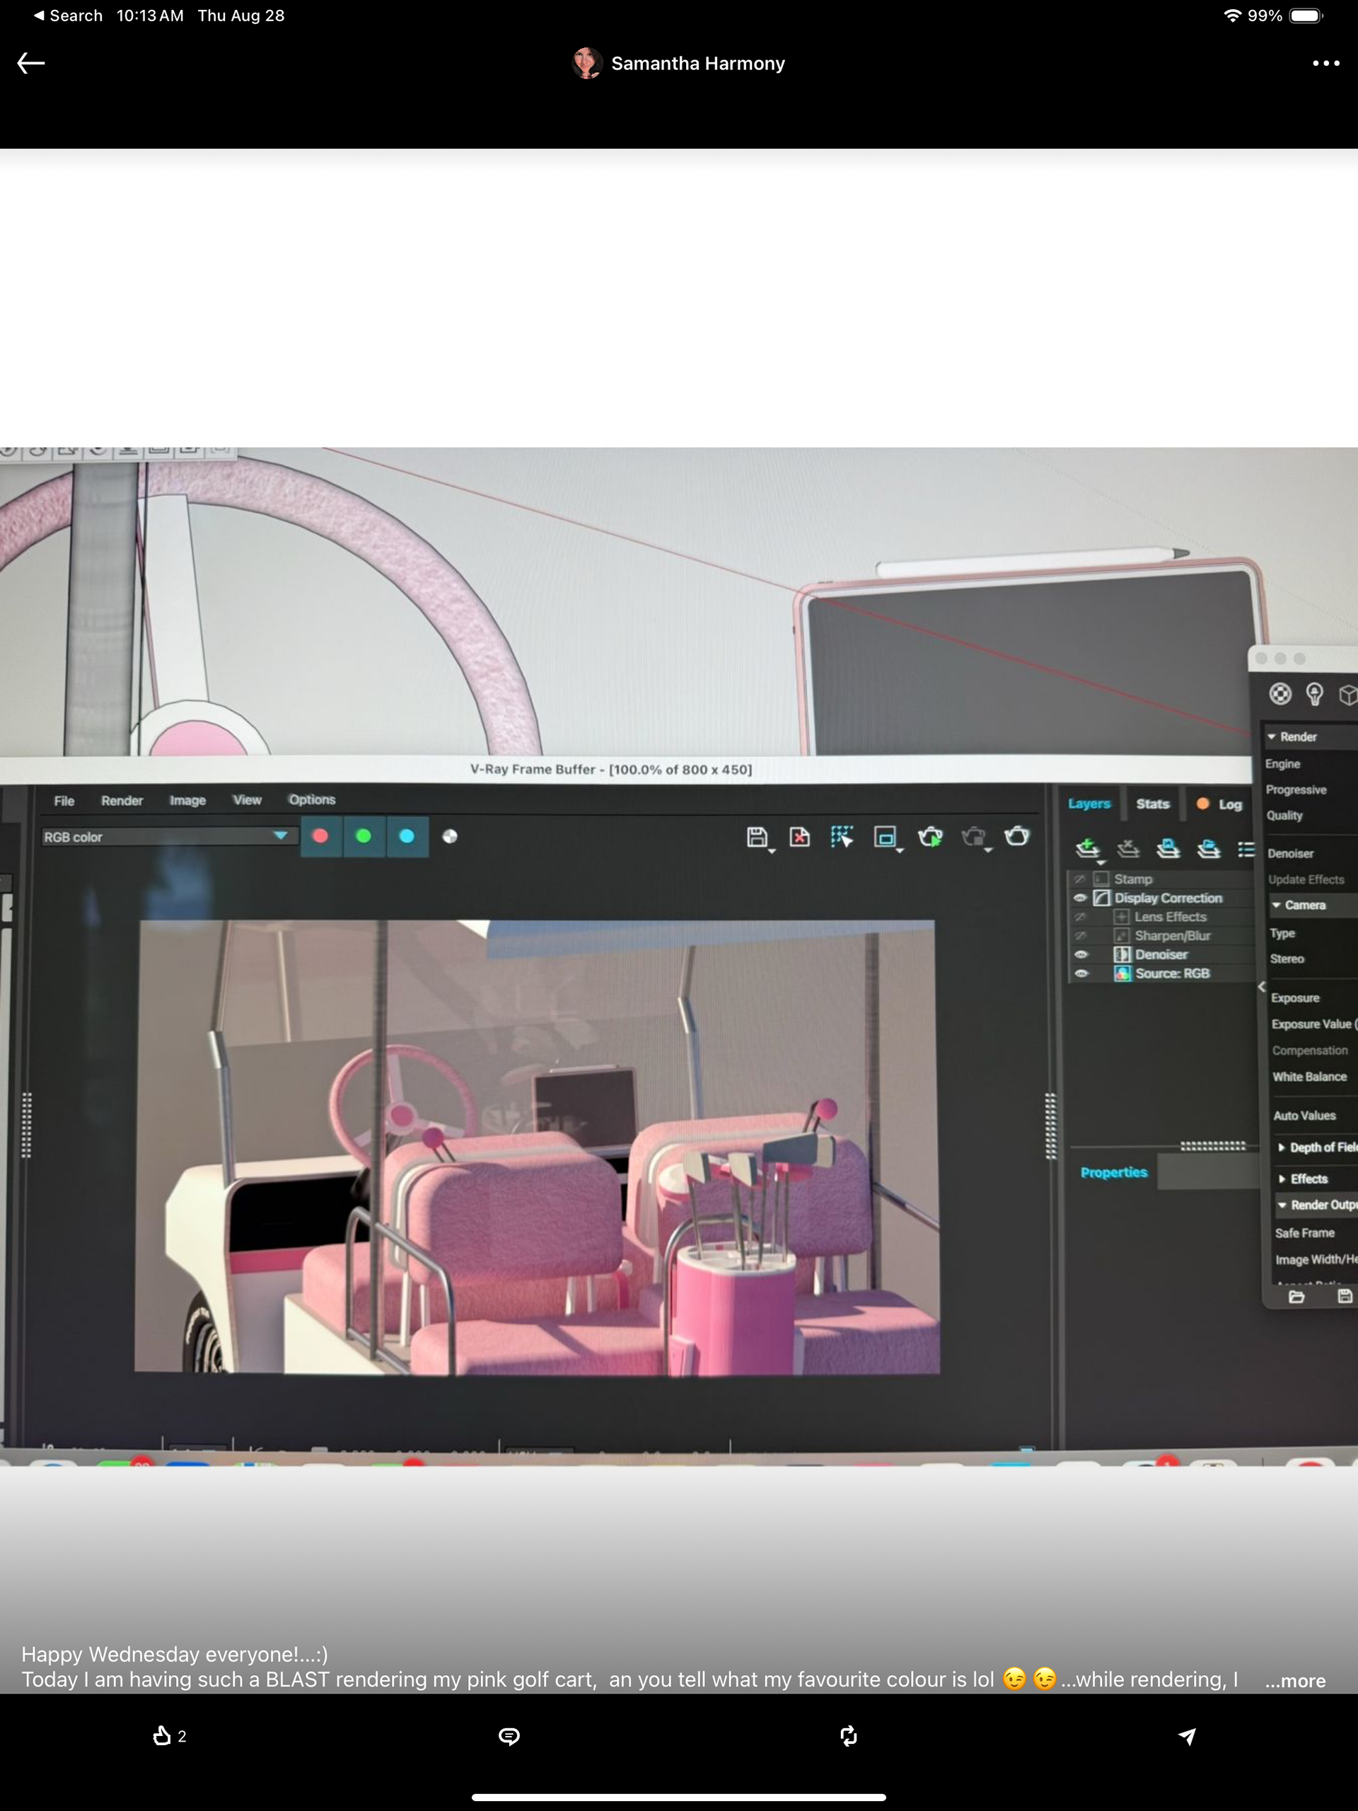The height and width of the screenshot is (1811, 1358).
Task: Toggle visibility of the Denoiser layer
Action: click(x=1081, y=954)
